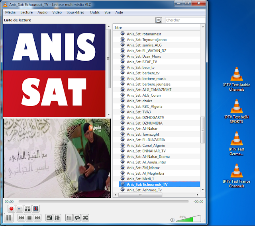Click playlist vertical scrollbar thumb
255x226 pixels.
[x=203, y=130]
